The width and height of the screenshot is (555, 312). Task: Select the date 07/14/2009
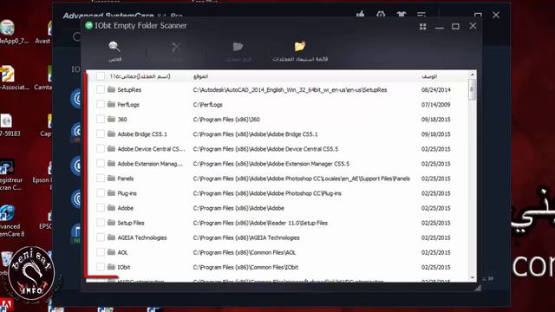tap(435, 105)
